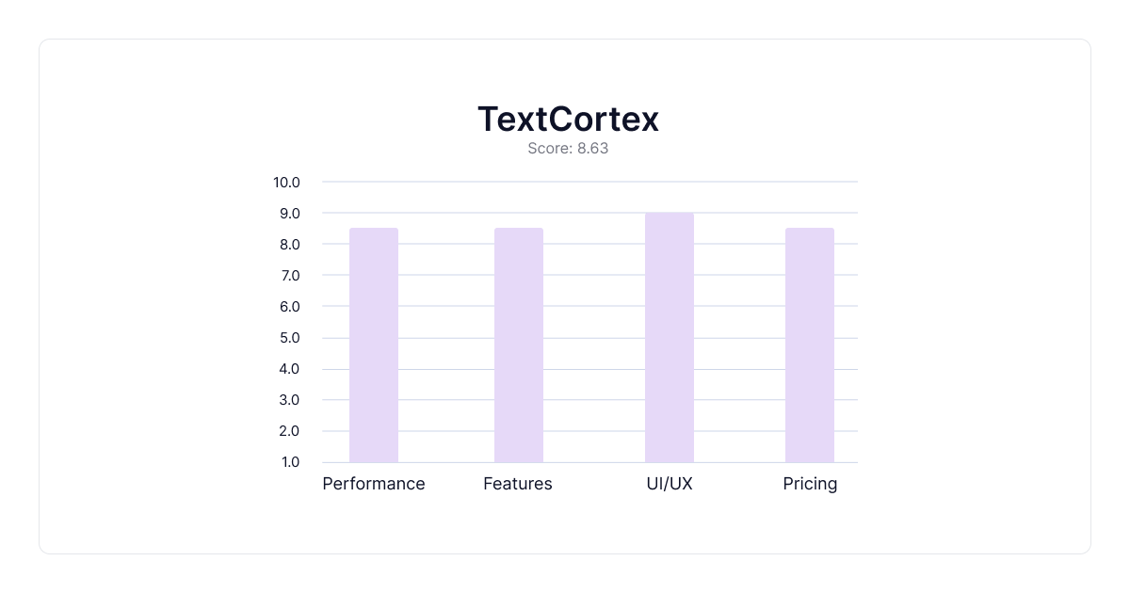Screen dimensions: 1130x593
Task: Select the UI/UX axis label
Action: pos(670,484)
